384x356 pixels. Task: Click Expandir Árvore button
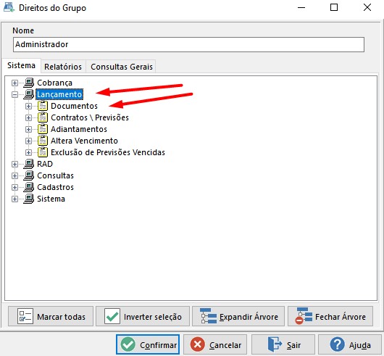(x=238, y=316)
